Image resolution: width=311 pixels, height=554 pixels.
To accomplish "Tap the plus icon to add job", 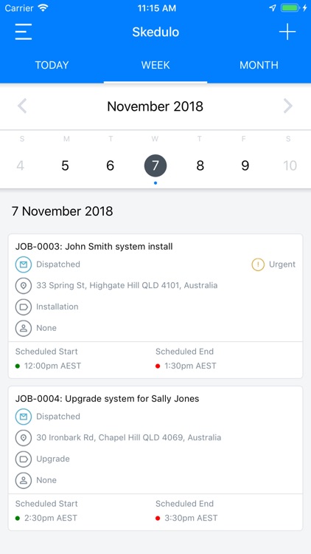I will (287, 32).
